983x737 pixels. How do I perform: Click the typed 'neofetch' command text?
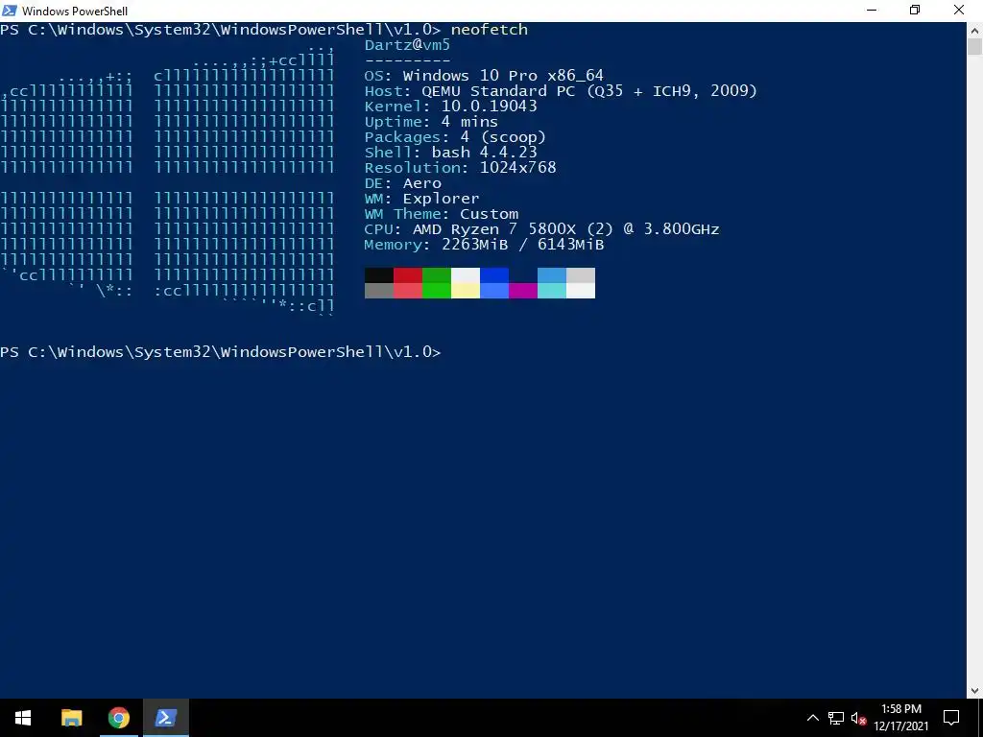click(x=489, y=30)
